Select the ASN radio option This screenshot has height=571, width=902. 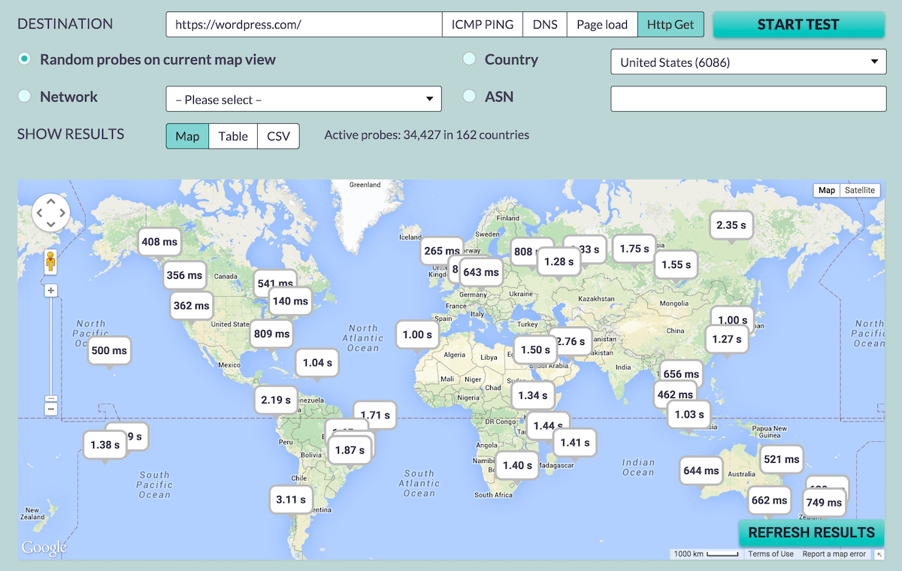470,96
